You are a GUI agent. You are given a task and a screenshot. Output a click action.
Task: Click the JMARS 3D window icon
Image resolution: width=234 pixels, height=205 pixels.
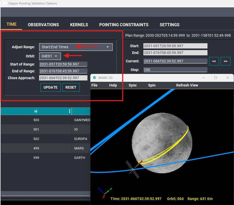coord(95,78)
